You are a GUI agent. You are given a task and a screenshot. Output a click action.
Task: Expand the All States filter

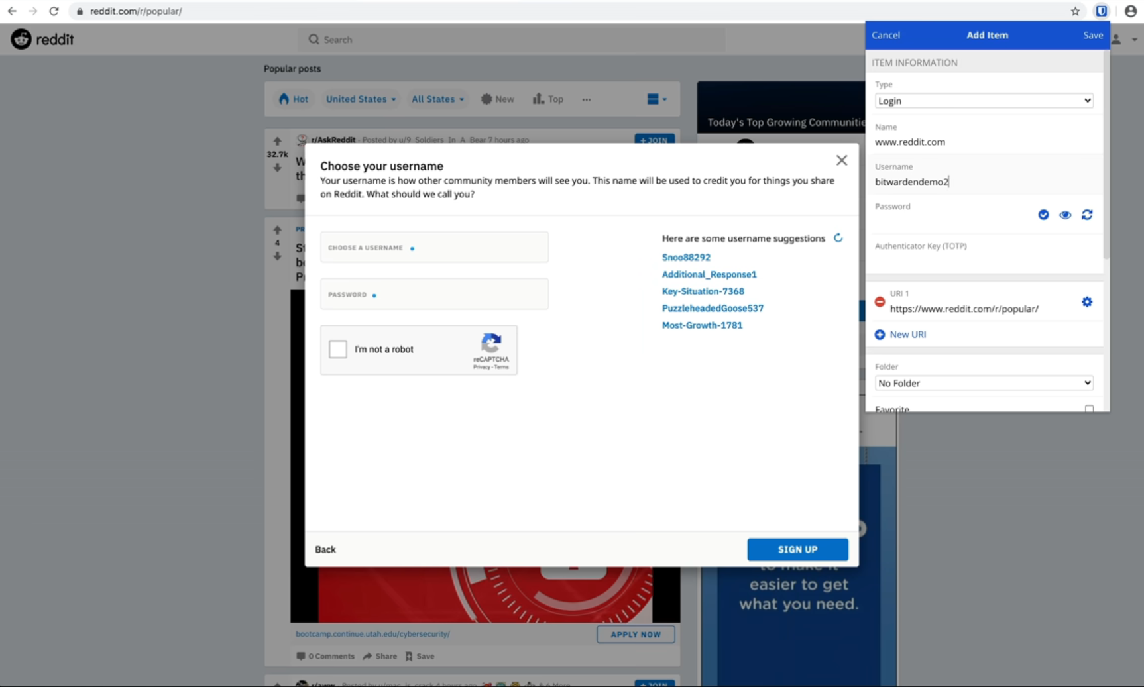(437, 99)
